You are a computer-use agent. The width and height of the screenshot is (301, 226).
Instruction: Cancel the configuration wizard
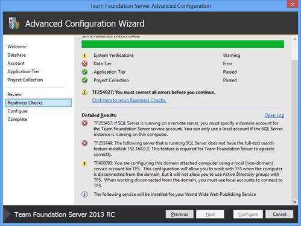click(x=279, y=214)
